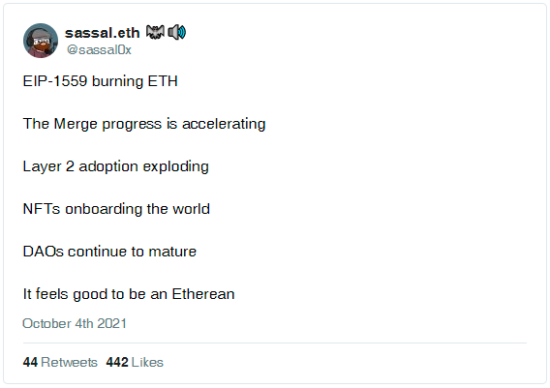This screenshot has height=388, width=550.
Task: Click the speaker emoji icon
Action: pos(177,32)
